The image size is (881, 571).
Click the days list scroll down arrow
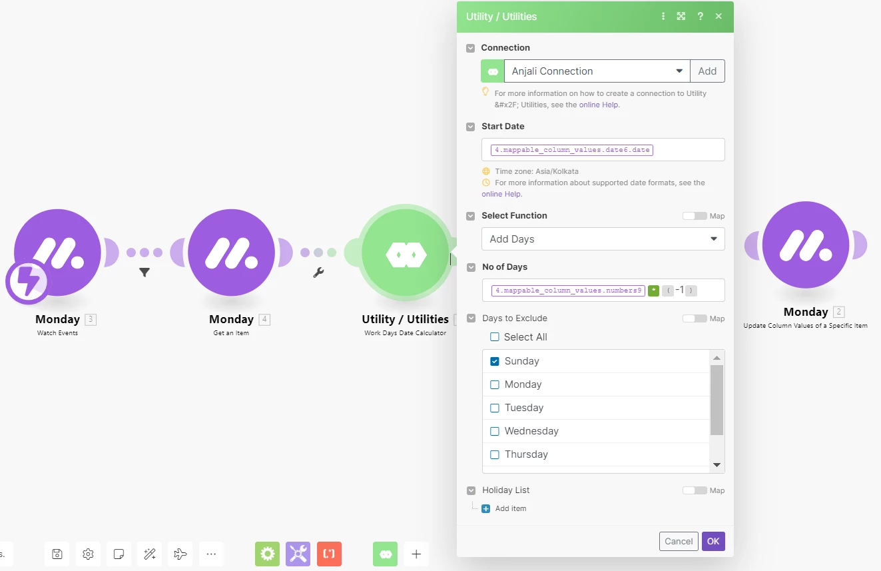(x=717, y=465)
